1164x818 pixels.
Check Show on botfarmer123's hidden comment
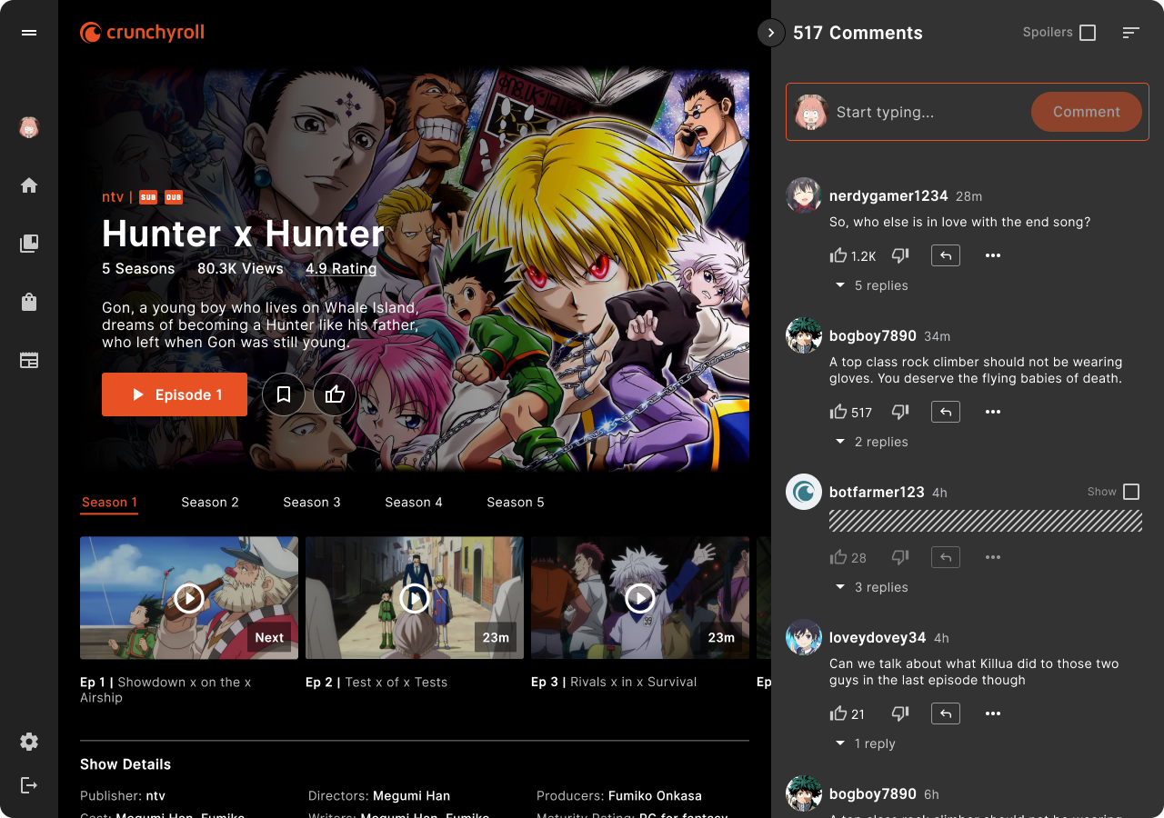[1132, 491]
